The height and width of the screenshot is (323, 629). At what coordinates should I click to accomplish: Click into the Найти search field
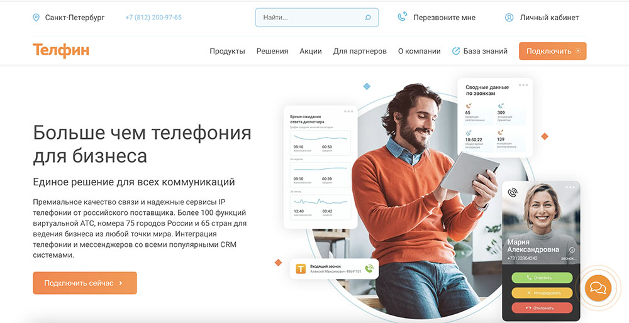coord(317,18)
